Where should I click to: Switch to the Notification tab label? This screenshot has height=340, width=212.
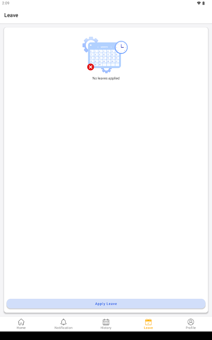coord(63,328)
